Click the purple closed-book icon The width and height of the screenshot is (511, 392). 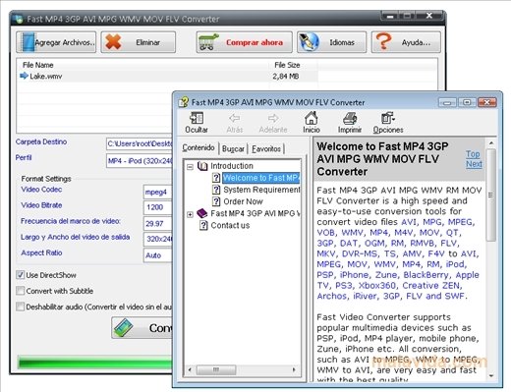pyautogui.click(x=202, y=213)
